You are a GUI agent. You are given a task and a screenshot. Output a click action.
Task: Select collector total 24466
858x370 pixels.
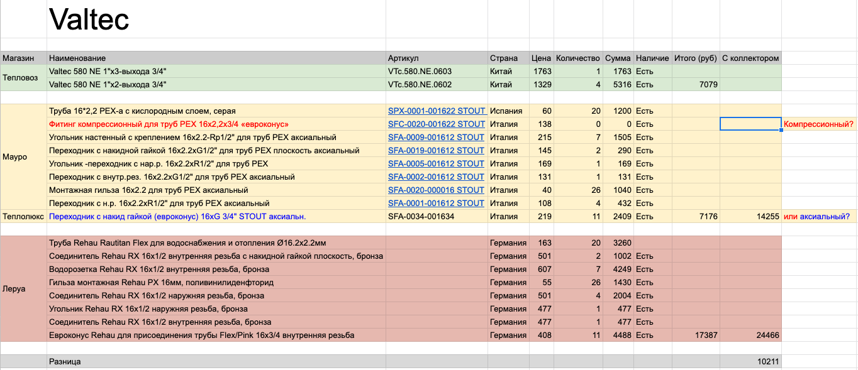[751, 335]
